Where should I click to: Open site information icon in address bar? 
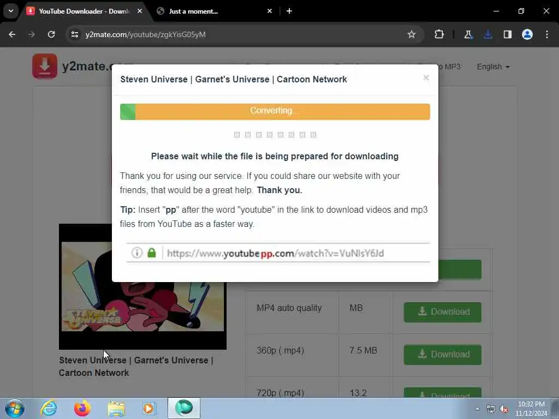pos(74,34)
